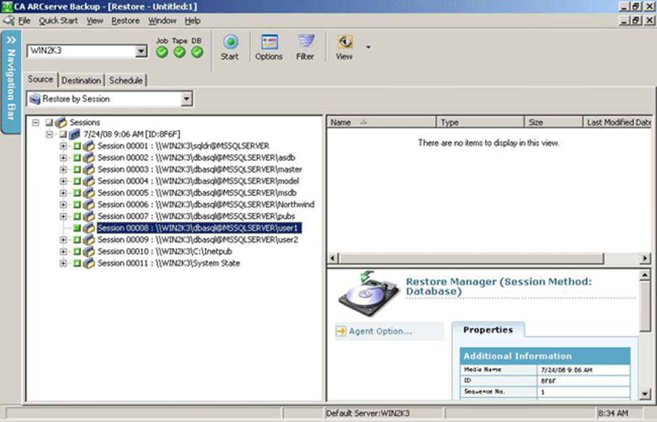Click the Filter funnel icon

point(306,42)
